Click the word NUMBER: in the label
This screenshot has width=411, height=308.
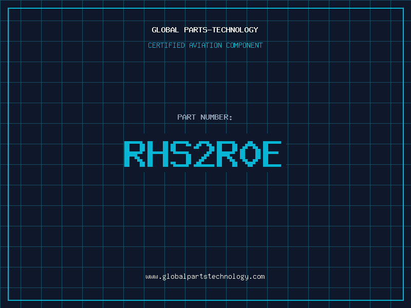pyautogui.click(x=216, y=117)
